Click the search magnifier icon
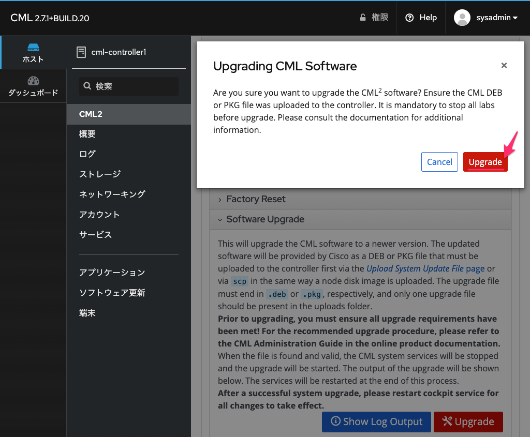This screenshot has width=530, height=437. click(x=87, y=86)
